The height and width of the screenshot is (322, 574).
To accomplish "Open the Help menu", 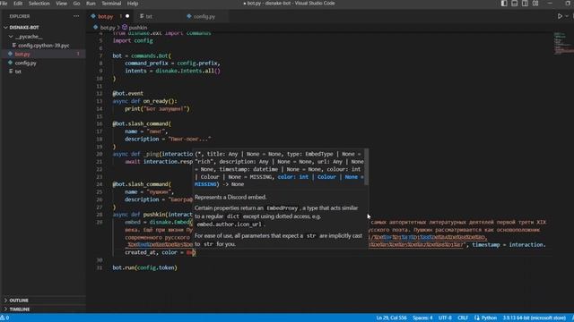I will click(x=133, y=4).
